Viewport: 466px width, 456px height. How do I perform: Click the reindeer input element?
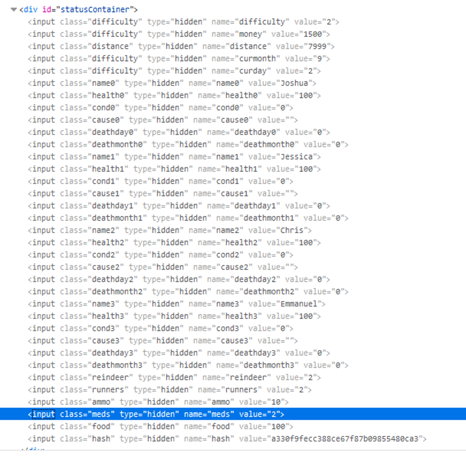pyautogui.click(x=174, y=378)
